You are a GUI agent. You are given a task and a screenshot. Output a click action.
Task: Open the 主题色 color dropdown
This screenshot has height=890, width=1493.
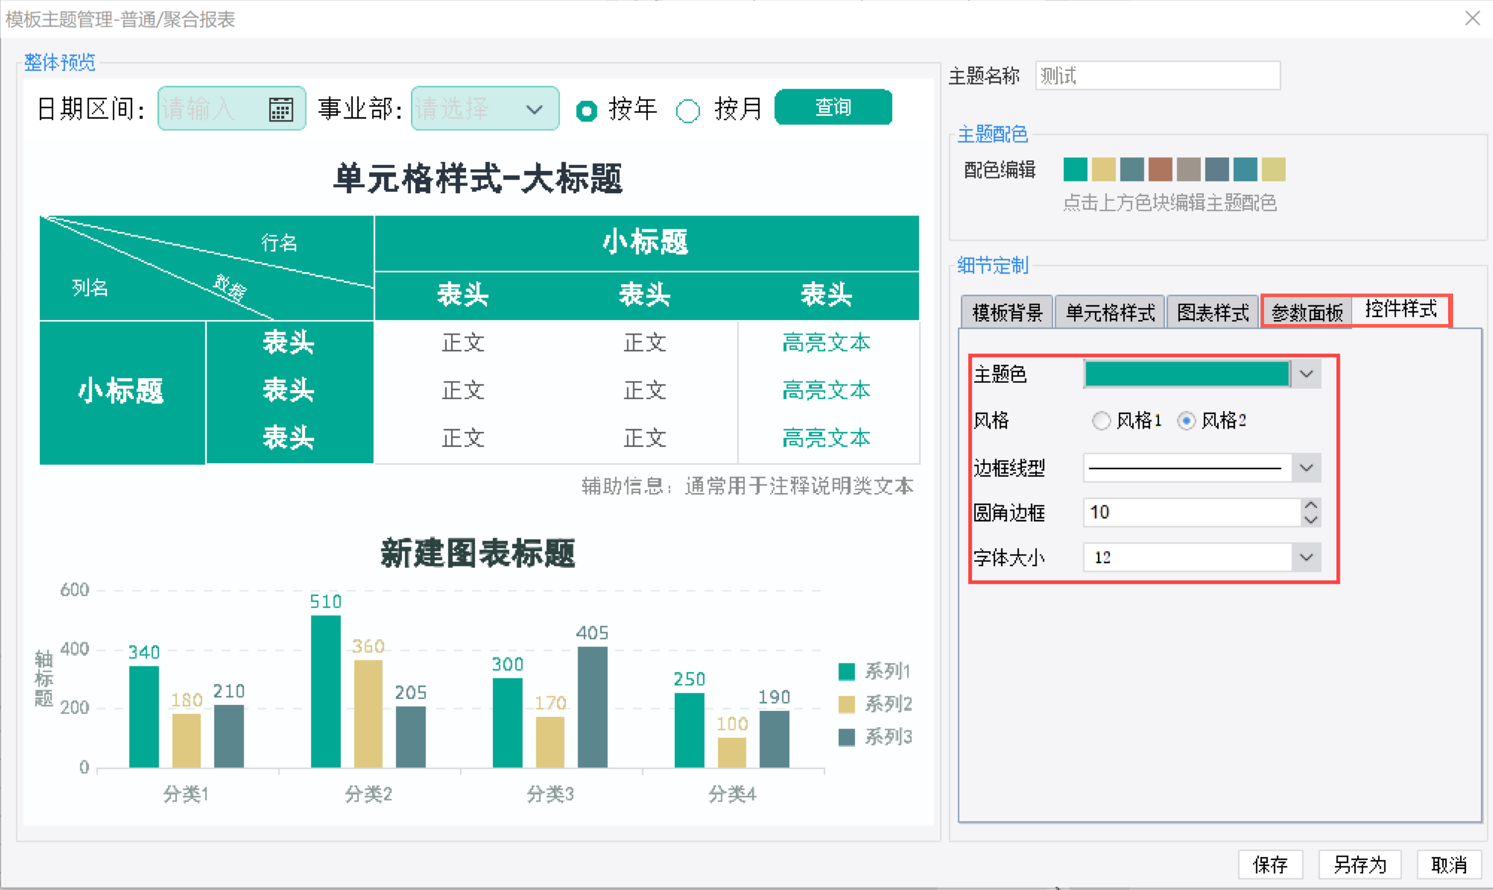pos(1306,374)
